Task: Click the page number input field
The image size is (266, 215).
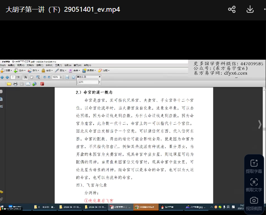Action: click(x=13, y=77)
